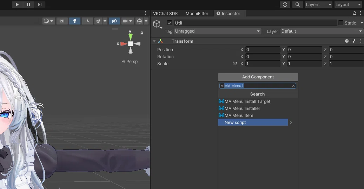Open gizmos dropdown arrow
Viewport: 364px width, 189px height.
click(146, 21)
